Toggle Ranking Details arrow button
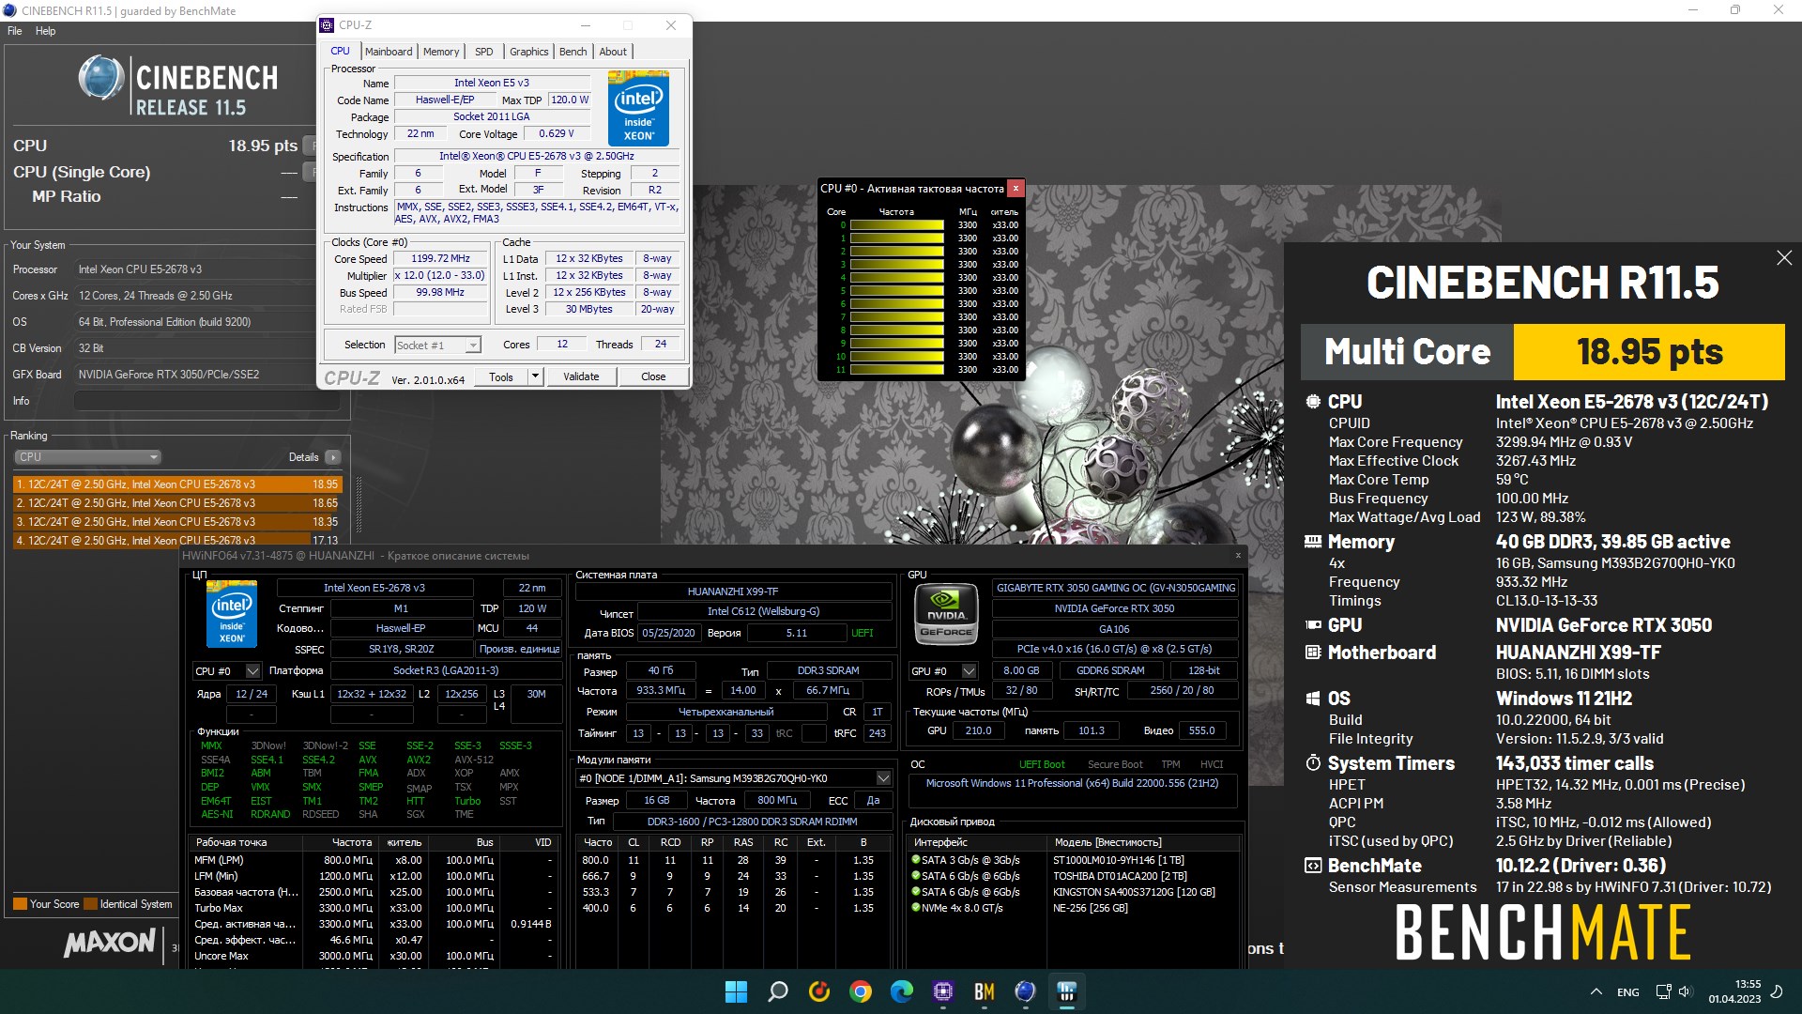 [332, 457]
